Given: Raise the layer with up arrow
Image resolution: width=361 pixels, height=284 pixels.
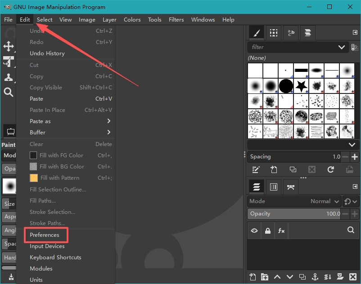Looking at the screenshot, I should (x=277, y=277).
